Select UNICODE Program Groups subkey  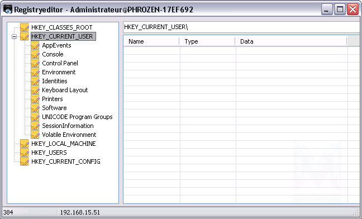coord(77,117)
